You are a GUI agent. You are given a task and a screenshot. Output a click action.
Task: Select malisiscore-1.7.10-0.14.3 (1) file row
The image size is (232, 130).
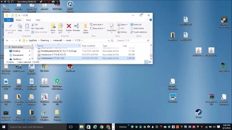(x=86, y=55)
